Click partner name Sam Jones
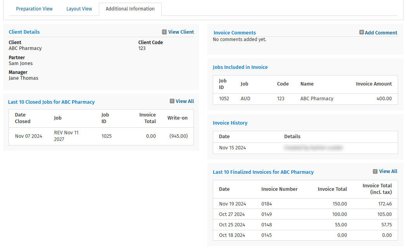 pos(21,63)
